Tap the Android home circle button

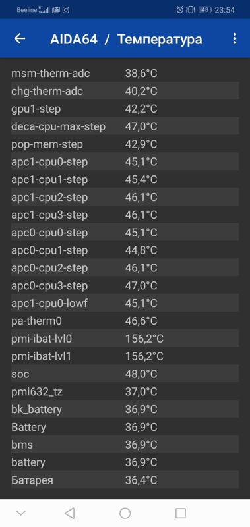[125, 513]
